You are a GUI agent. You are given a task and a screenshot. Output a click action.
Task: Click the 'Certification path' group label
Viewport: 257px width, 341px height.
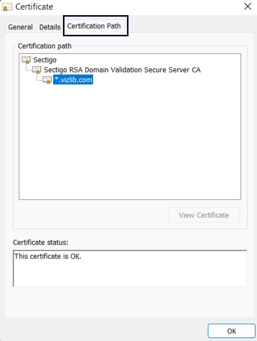(x=44, y=46)
